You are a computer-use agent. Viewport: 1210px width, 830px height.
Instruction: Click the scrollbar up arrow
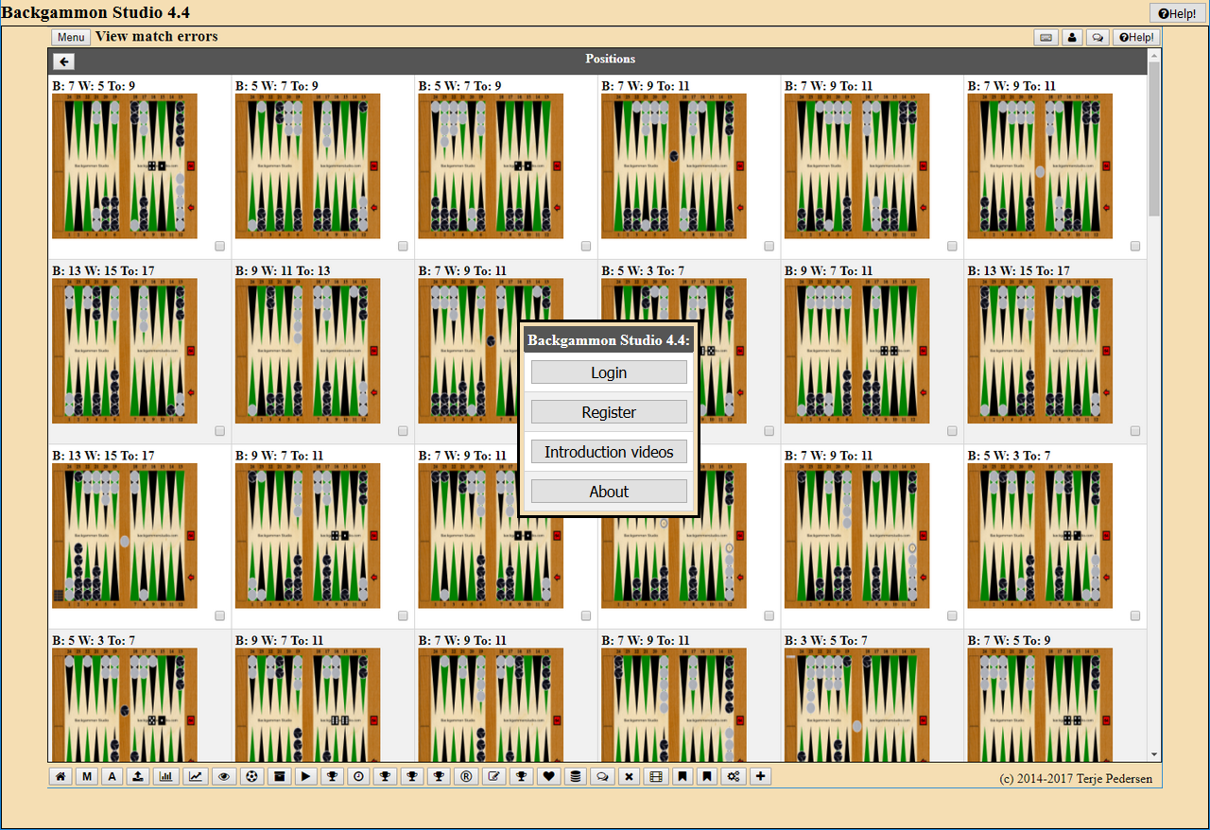click(x=1153, y=55)
